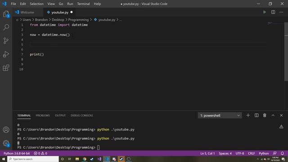Click Ln 5, Col 1 in status bar
This screenshot has height=162, width=288.
pos(207,153)
